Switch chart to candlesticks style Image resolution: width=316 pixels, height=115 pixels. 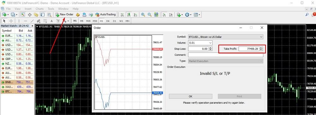pyautogui.click(x=129, y=14)
